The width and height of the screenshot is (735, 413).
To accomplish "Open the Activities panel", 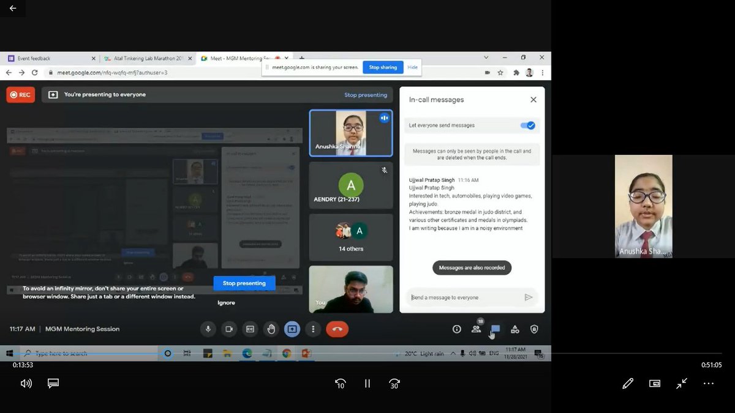I will click(515, 329).
